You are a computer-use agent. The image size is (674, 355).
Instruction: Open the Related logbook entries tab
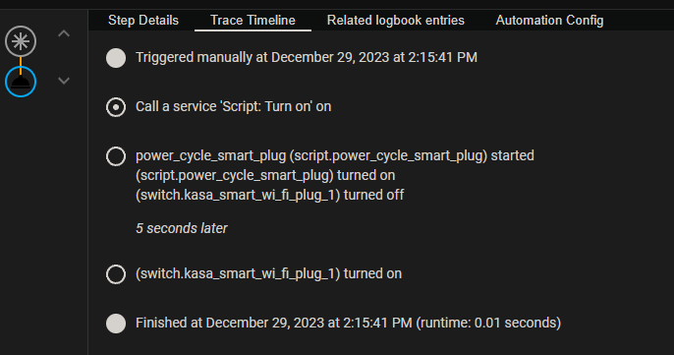tap(395, 21)
